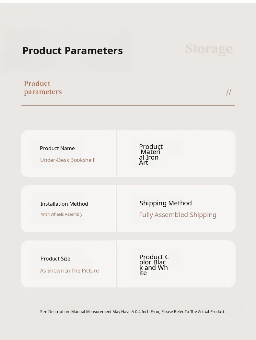
Task: Select "Fully Assembled Shipping" value text
Action: pos(178,215)
